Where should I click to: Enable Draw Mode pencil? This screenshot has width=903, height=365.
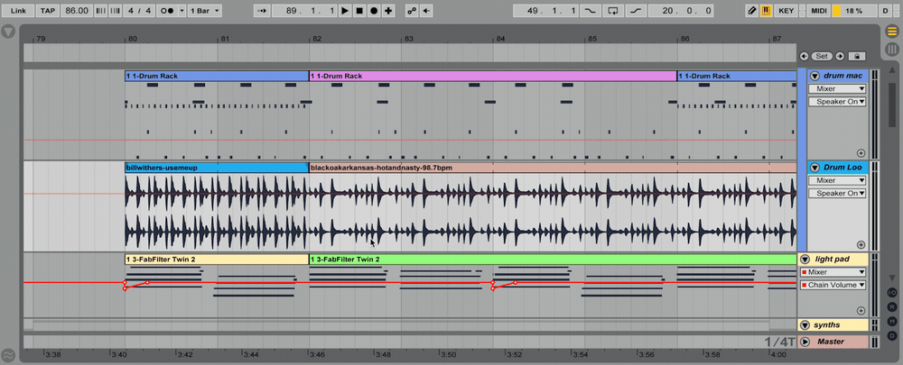point(752,11)
